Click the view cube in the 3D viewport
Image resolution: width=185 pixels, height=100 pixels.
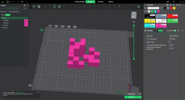click(x=134, y=15)
